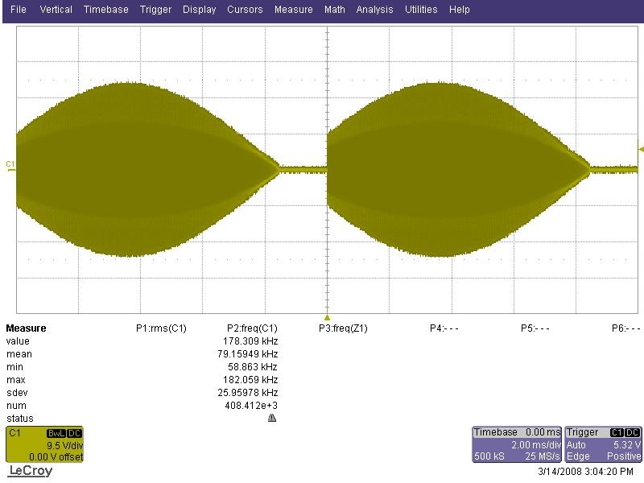Screen dimensions: 644x483
Task: Click the status warning icon under P2
Action: pos(272,418)
